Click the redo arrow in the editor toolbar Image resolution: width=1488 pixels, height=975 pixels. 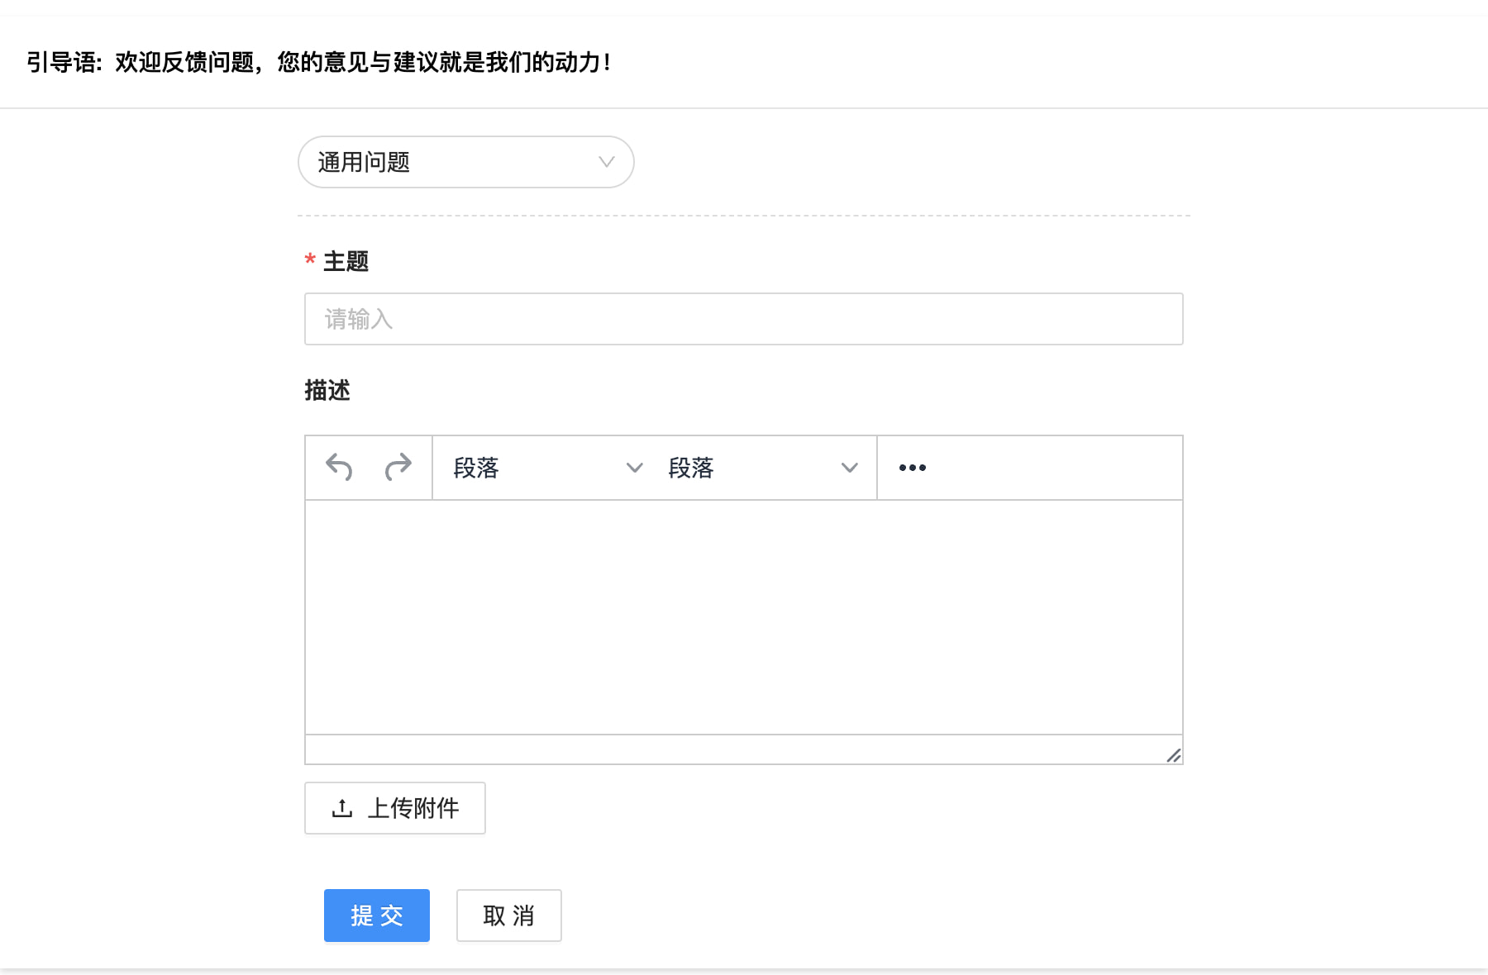(x=398, y=466)
